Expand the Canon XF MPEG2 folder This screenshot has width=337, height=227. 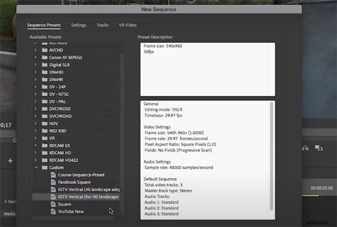[x=35, y=57]
